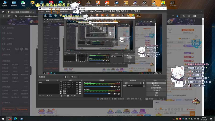Open the OBS Docks menu
This screenshot has width=215, height=121.
tap(64, 11)
